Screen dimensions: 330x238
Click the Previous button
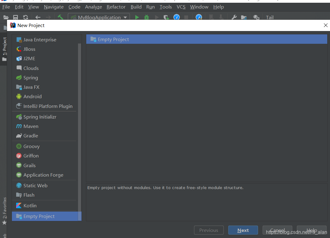pyautogui.click(x=209, y=230)
